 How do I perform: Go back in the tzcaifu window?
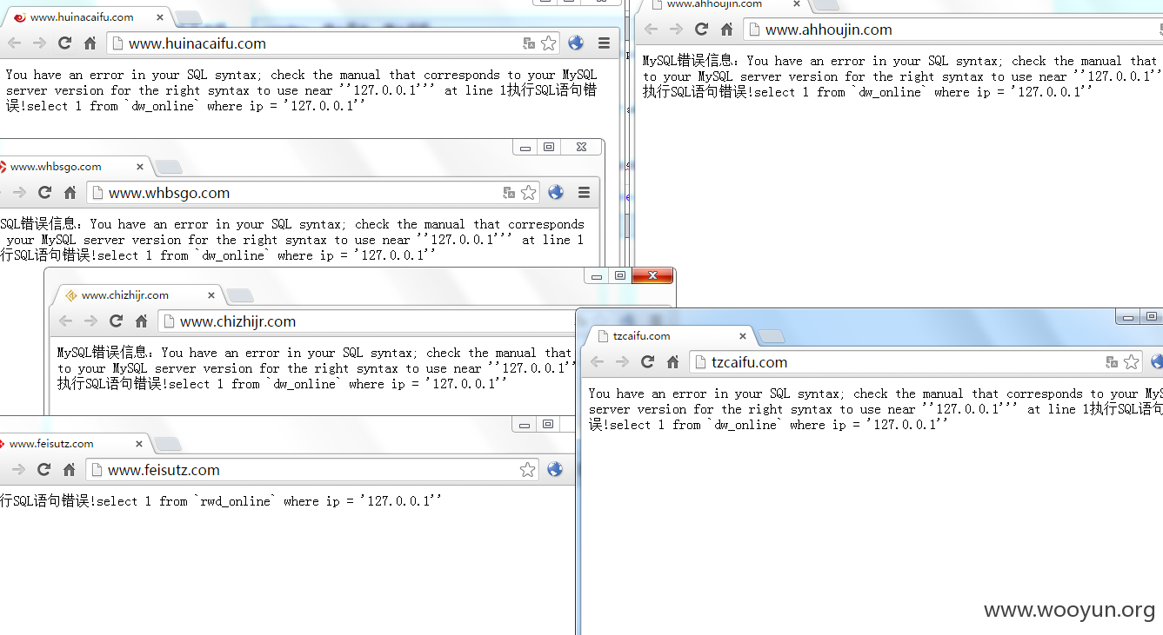click(x=597, y=362)
